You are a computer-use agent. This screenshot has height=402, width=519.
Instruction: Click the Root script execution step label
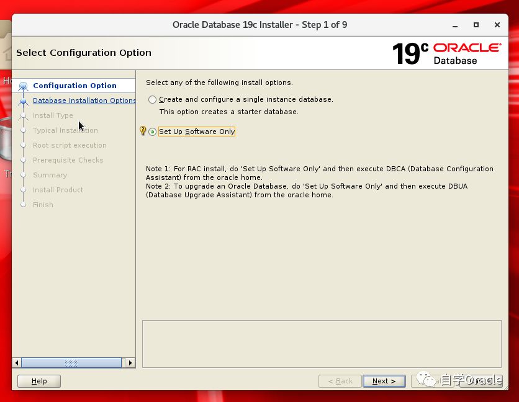70,145
